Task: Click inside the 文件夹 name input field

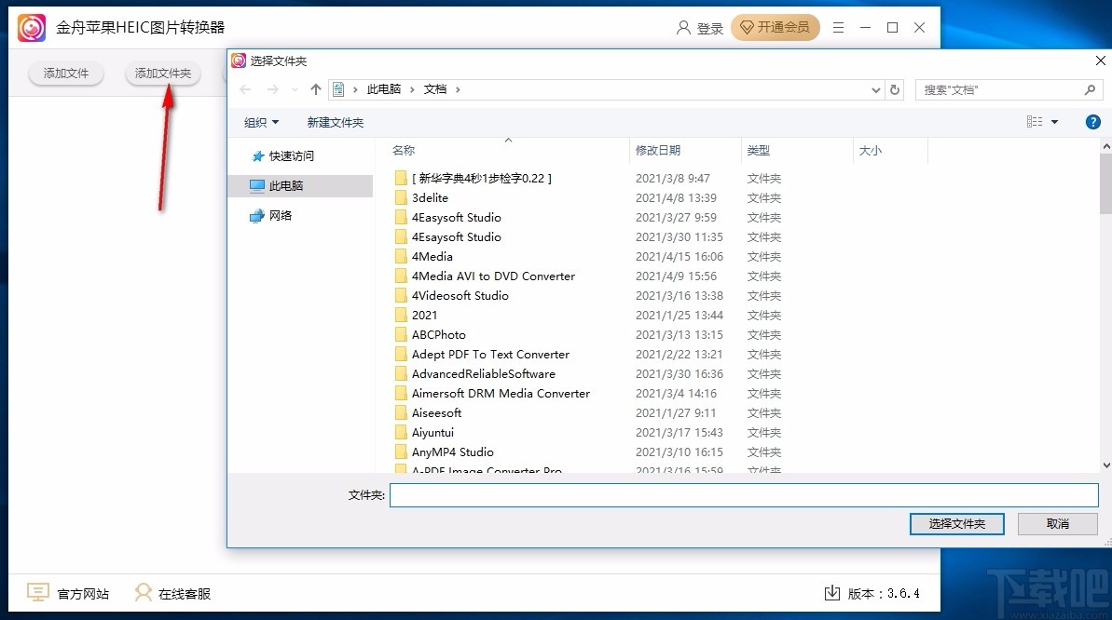Action: click(652, 495)
